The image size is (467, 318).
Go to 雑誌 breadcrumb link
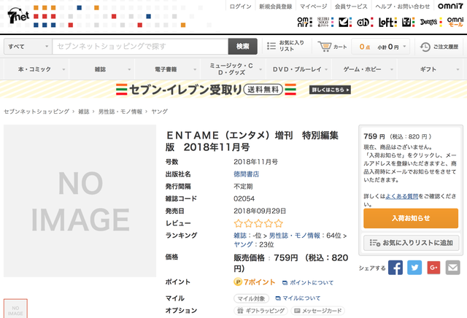[84, 112]
